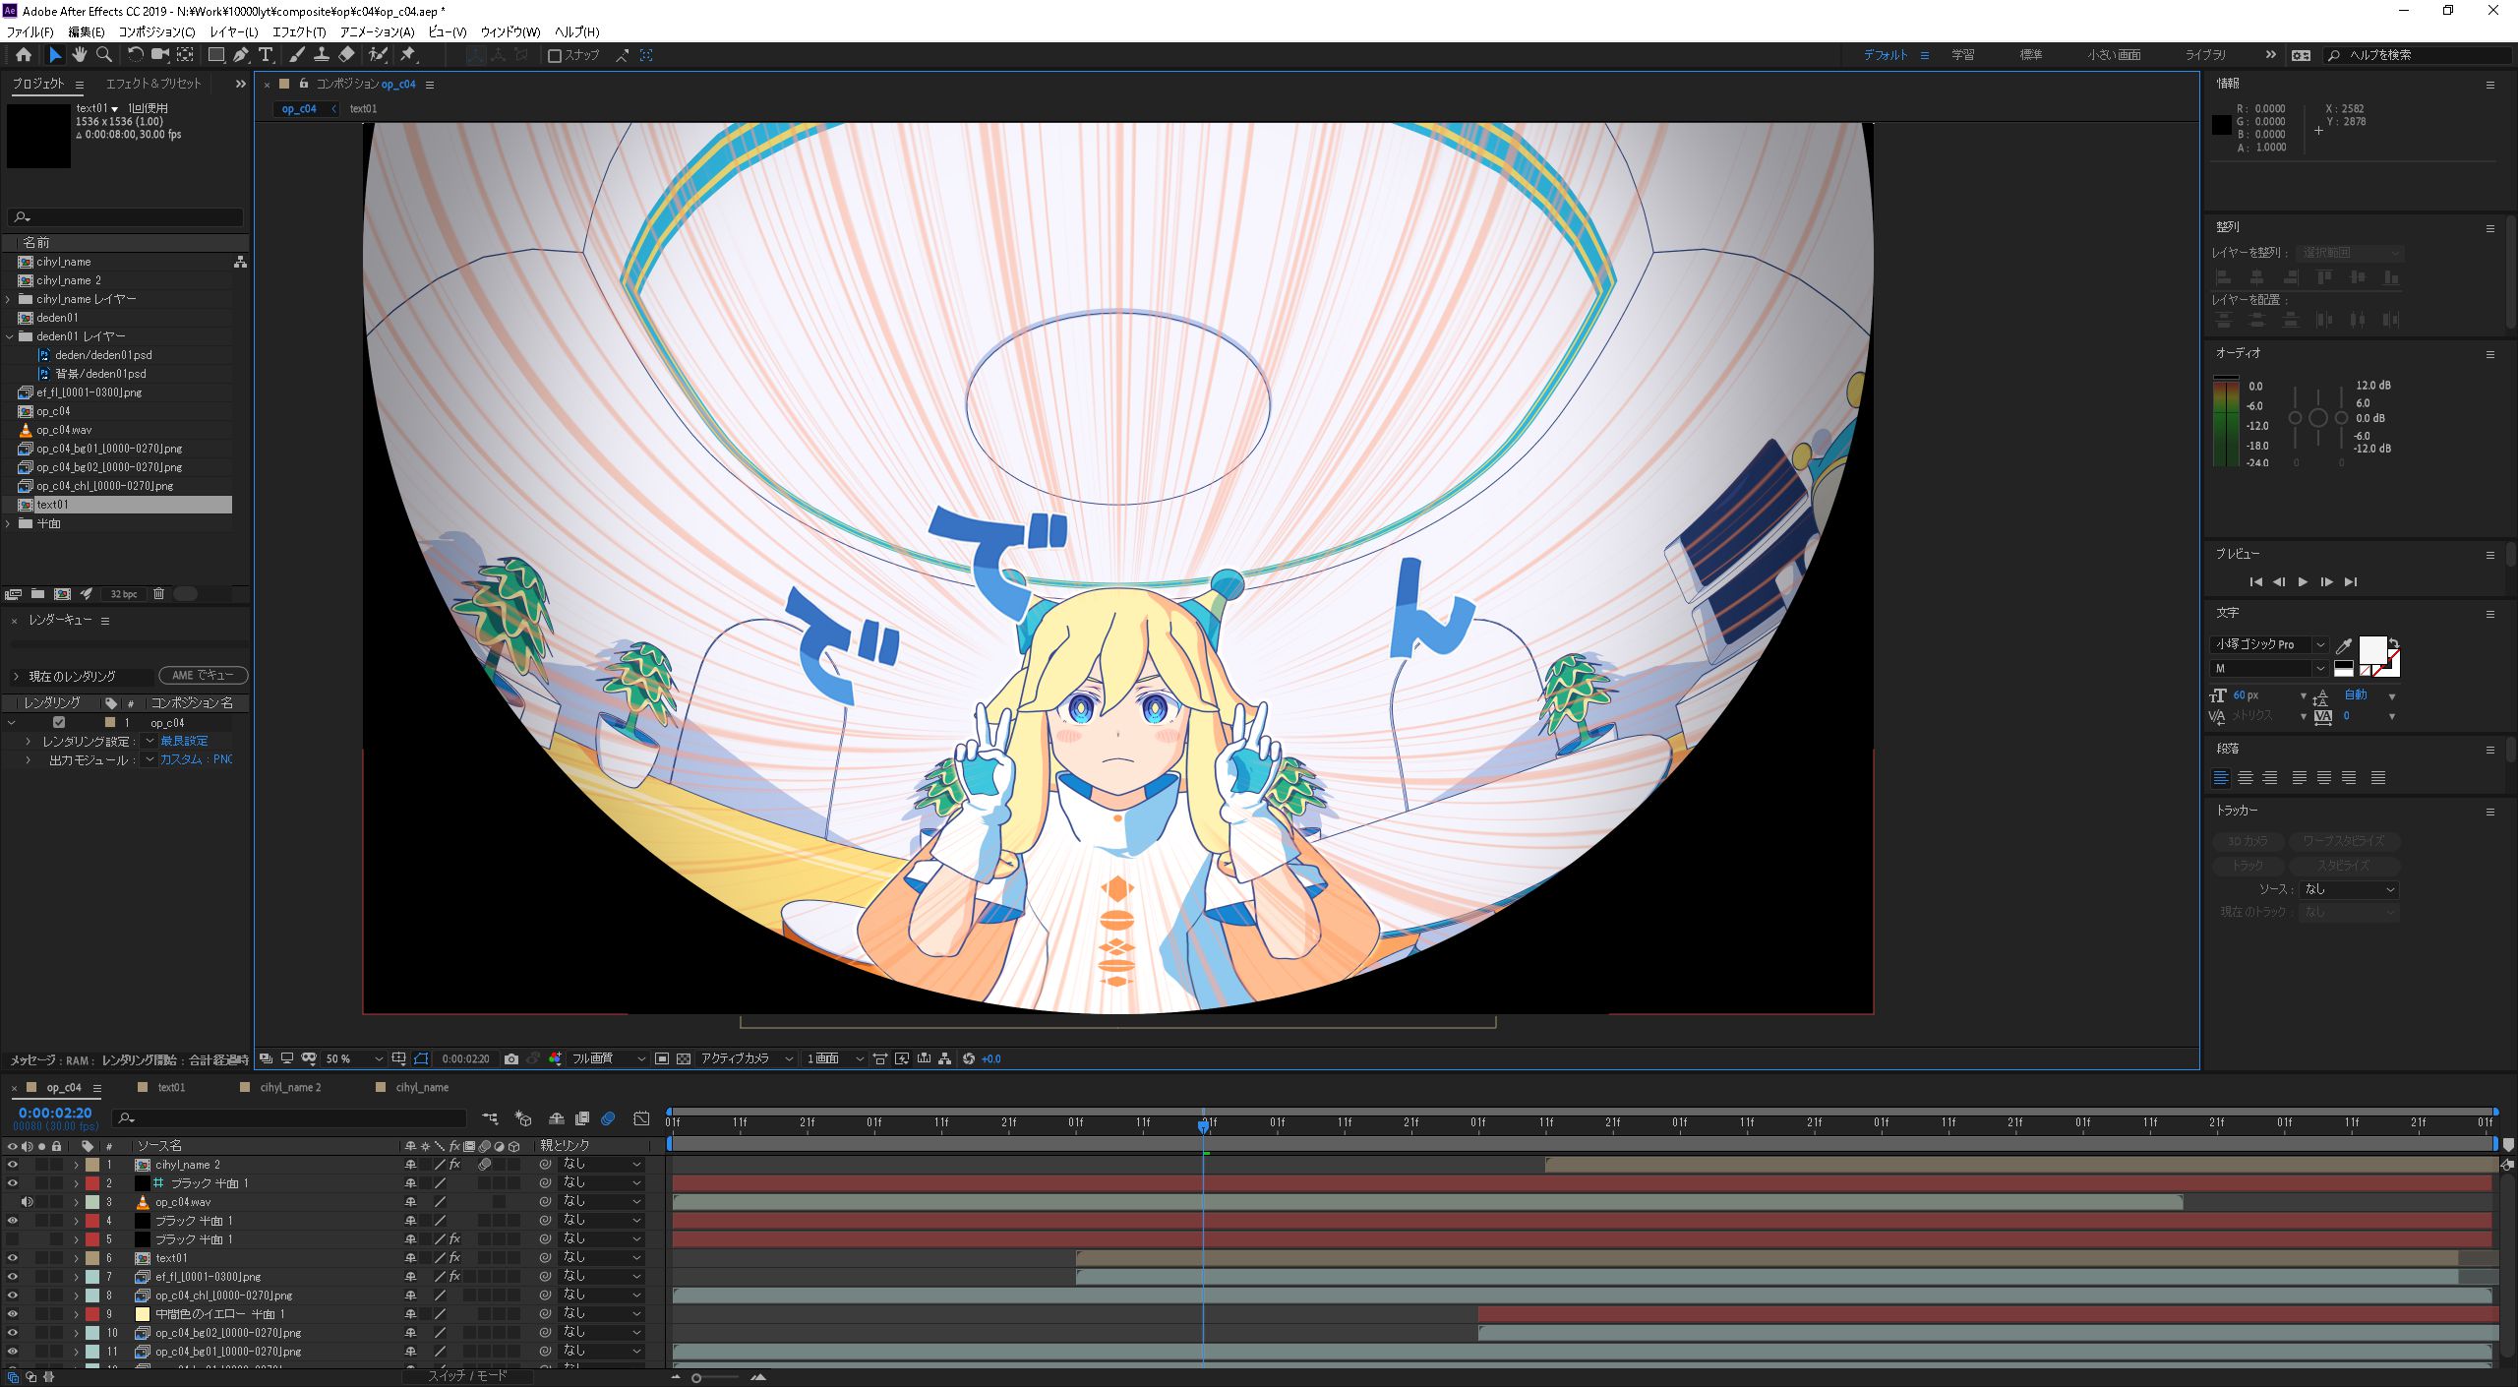The width and height of the screenshot is (2518, 1387).
Task: Select the Roto Brush tool
Action: (378, 55)
